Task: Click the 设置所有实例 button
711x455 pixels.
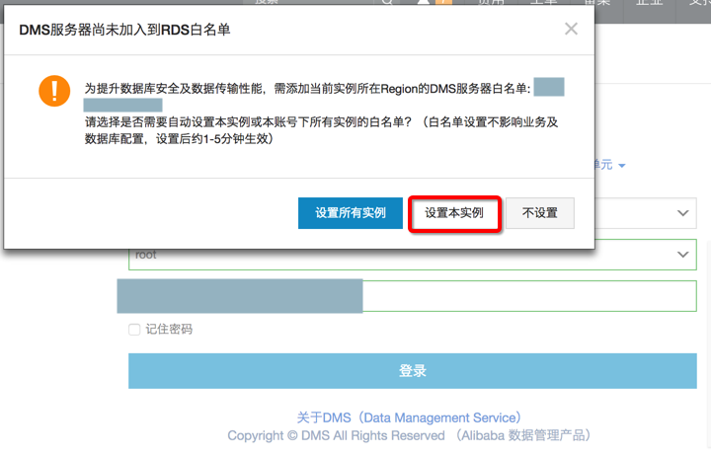Action: tap(350, 213)
